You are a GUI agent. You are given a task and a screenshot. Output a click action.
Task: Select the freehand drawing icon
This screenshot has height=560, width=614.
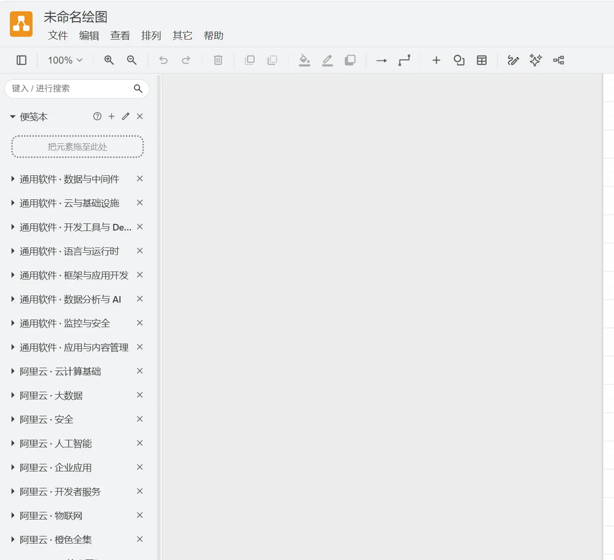coord(513,60)
